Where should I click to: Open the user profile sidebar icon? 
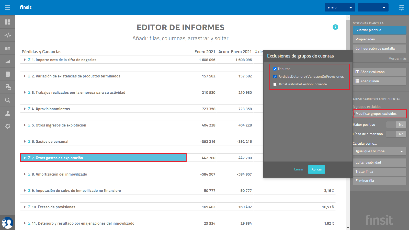8,113
